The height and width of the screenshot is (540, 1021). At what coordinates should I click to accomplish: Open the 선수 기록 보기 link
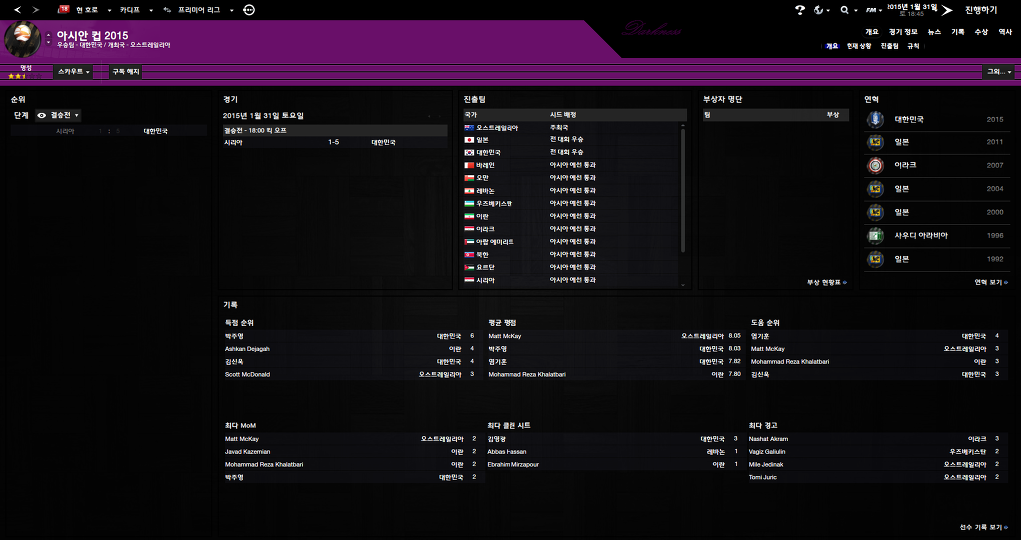point(984,528)
